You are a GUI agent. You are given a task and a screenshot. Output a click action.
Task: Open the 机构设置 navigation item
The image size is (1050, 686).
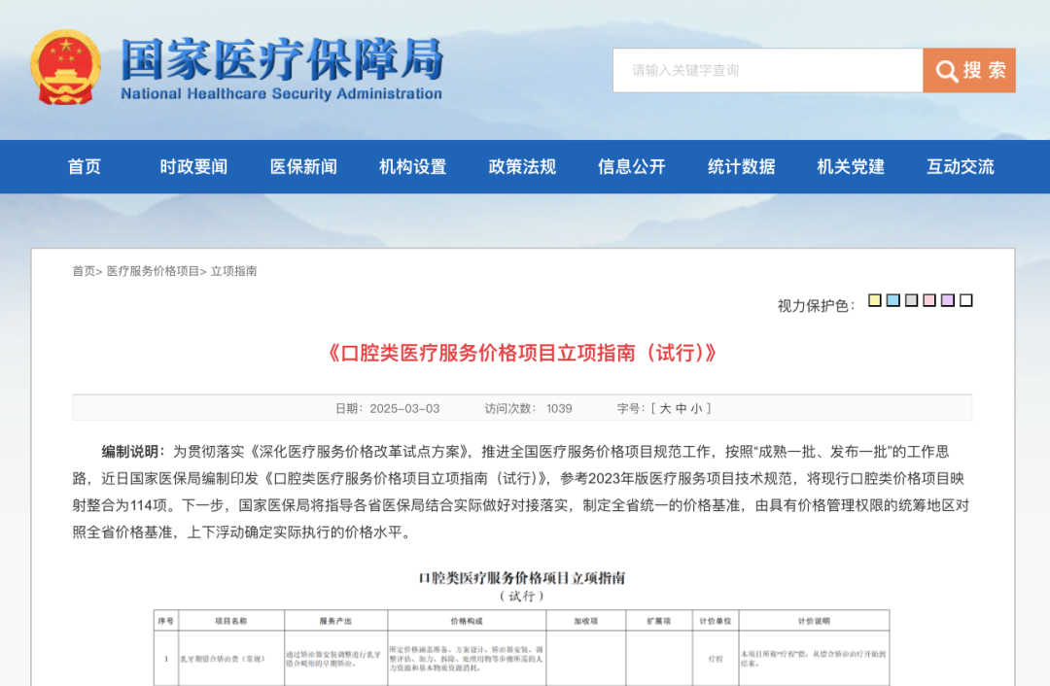coord(413,167)
